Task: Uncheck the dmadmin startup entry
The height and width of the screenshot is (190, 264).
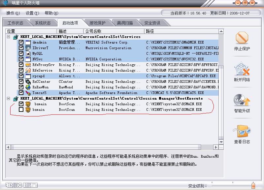Action: pyautogui.click(x=21, y=42)
